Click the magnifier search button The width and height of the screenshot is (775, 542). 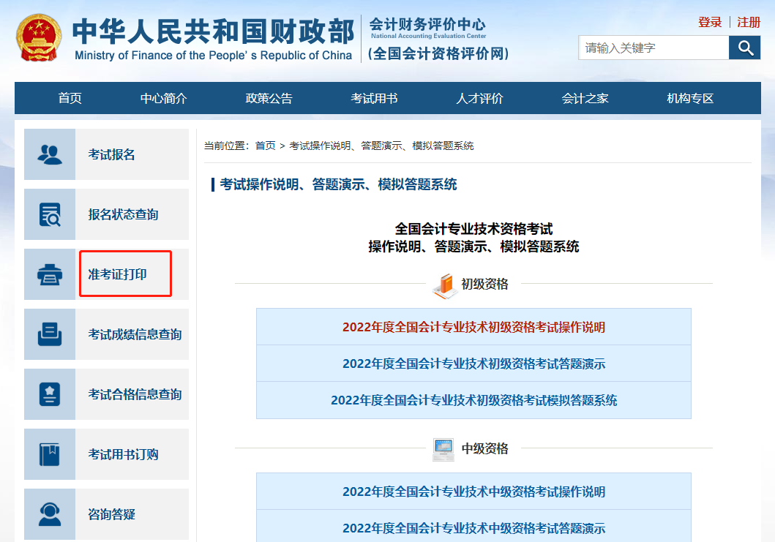(x=744, y=48)
